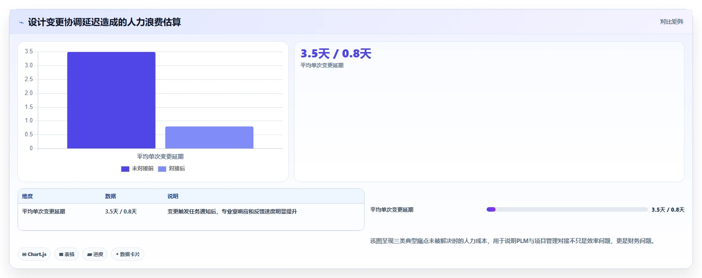
Task: Click the cell starting 变更触发任务通知后
Action: 232,212
